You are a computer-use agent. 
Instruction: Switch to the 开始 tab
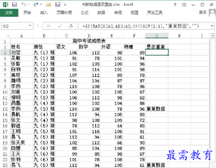[27, 13]
